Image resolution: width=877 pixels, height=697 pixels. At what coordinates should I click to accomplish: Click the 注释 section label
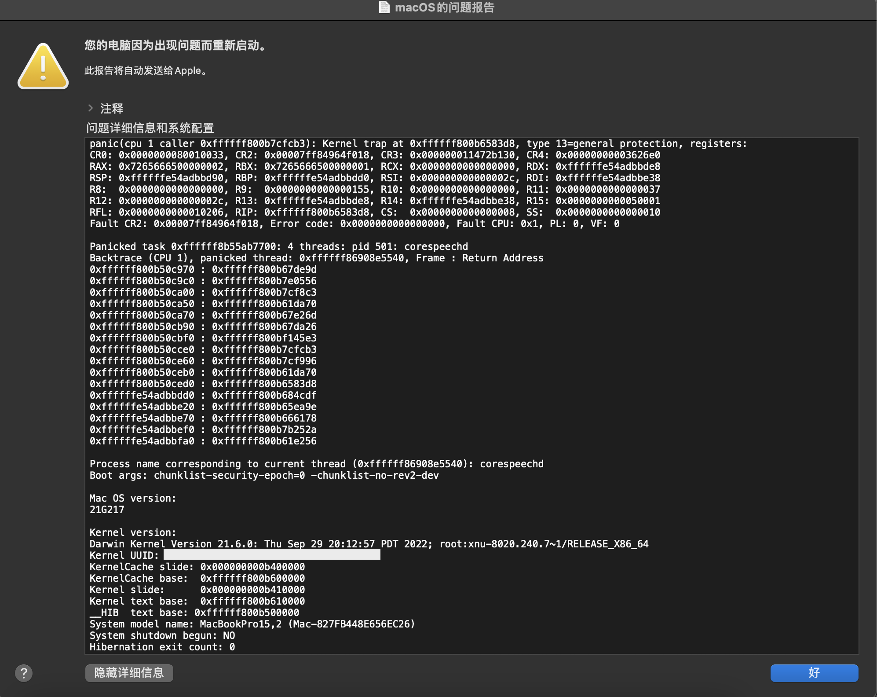112,108
